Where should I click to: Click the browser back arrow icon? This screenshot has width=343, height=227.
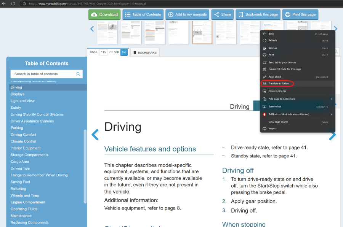[x=4, y=3]
